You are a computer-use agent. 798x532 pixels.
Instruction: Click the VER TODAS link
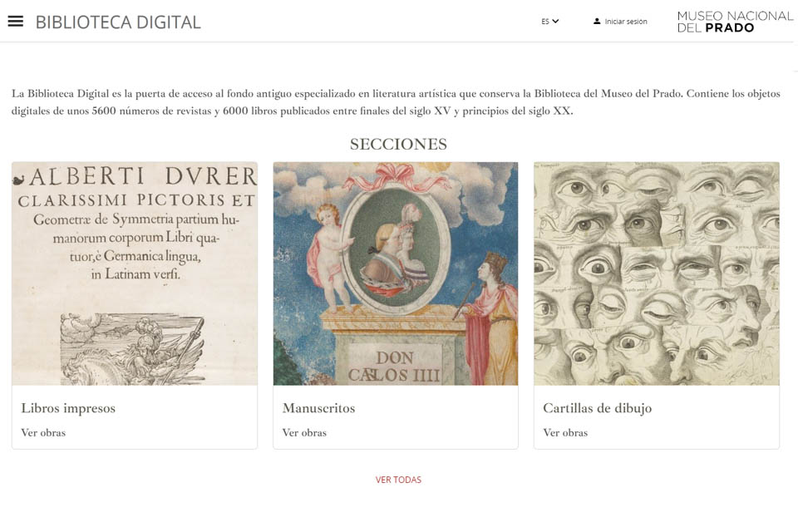(398, 480)
